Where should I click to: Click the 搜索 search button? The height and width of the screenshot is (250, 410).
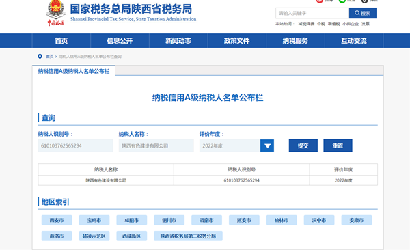[363, 13]
